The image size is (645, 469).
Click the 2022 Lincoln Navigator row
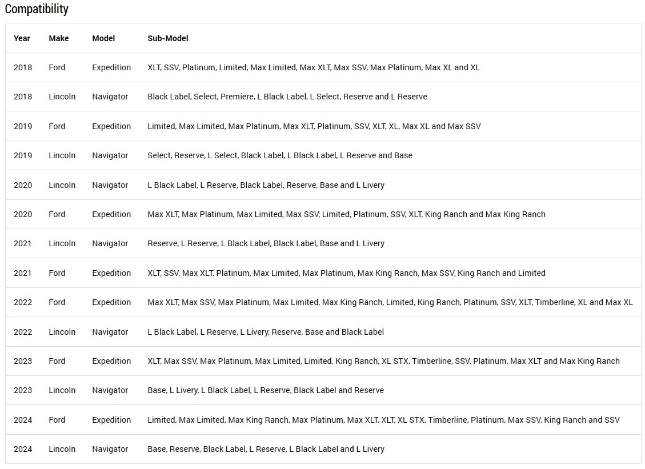point(323,332)
